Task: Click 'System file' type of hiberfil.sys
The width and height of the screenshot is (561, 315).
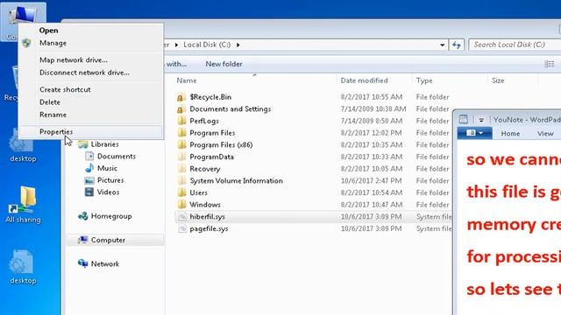Action: [x=434, y=217]
